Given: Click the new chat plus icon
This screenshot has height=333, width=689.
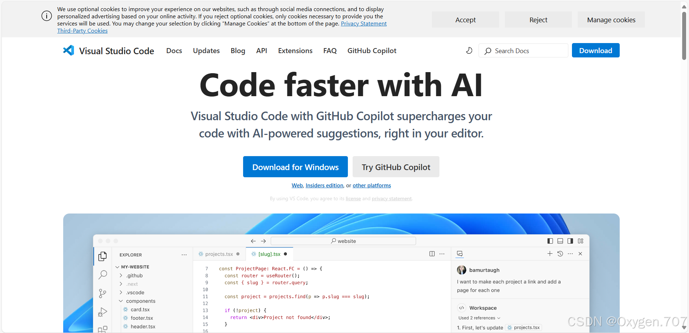Looking at the screenshot, I should pos(550,254).
